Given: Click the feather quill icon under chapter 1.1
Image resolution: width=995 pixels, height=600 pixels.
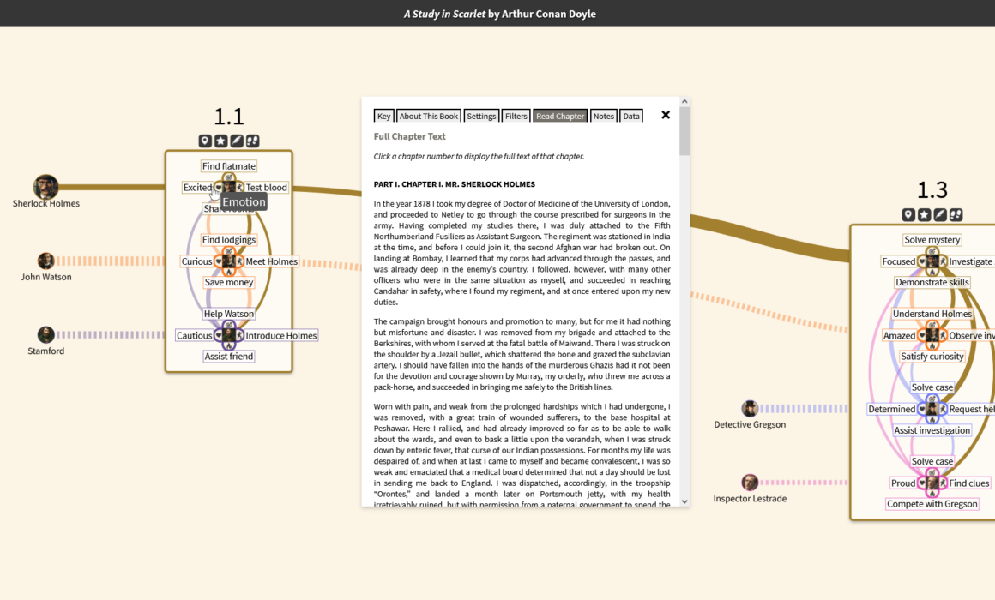Looking at the screenshot, I should click(x=237, y=141).
